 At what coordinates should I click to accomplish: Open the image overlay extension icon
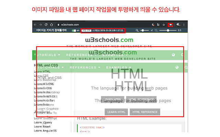pyautogui.click(x=170, y=25)
